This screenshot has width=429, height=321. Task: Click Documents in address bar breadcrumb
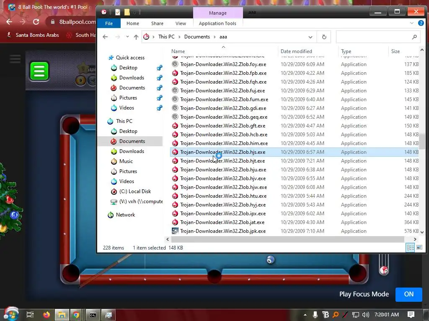[x=197, y=37]
